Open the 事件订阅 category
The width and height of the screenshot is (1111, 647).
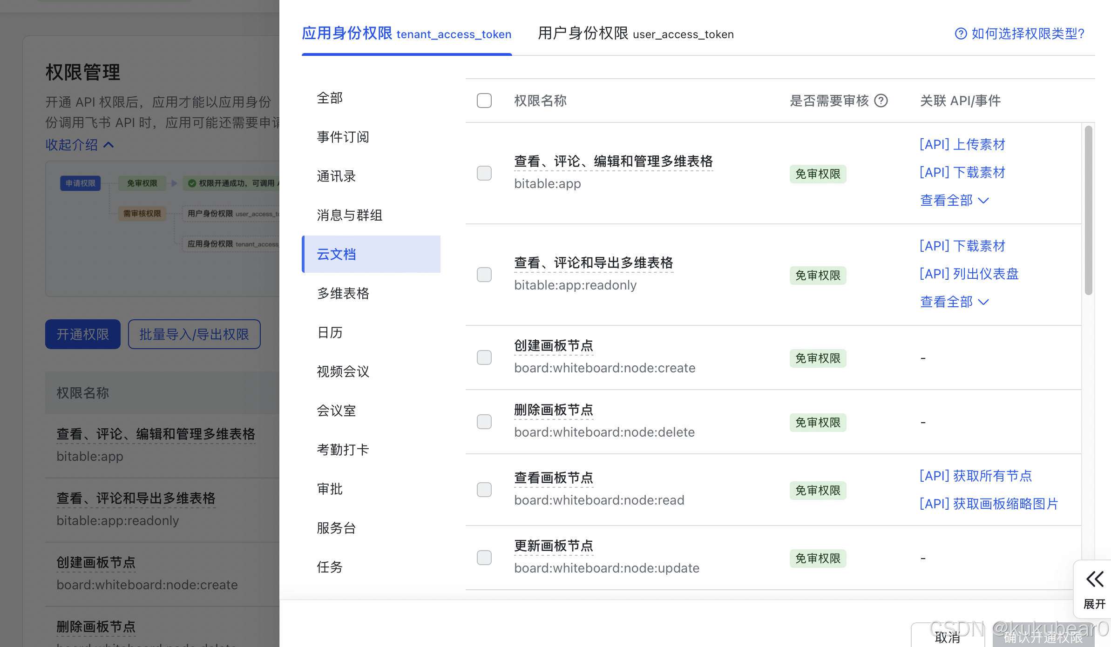343,137
